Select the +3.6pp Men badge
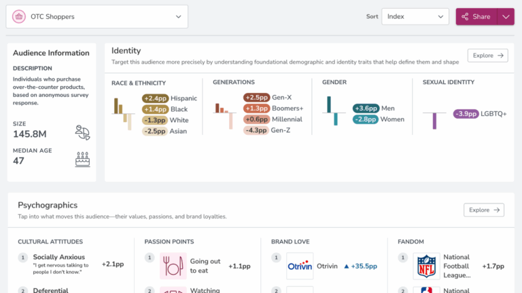 [366, 109]
